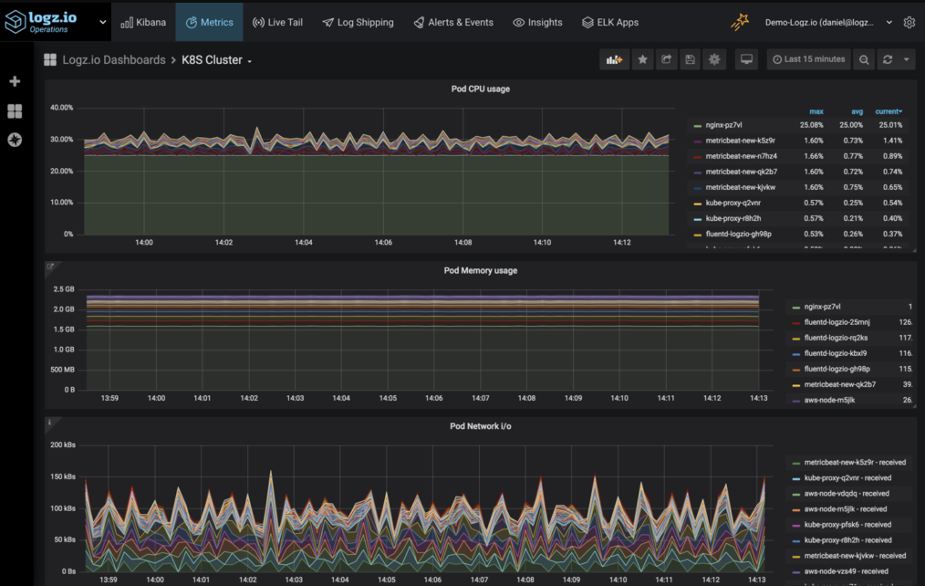The image size is (925, 586).
Task: Cycle view mode with monitor icon
Action: [746, 59]
